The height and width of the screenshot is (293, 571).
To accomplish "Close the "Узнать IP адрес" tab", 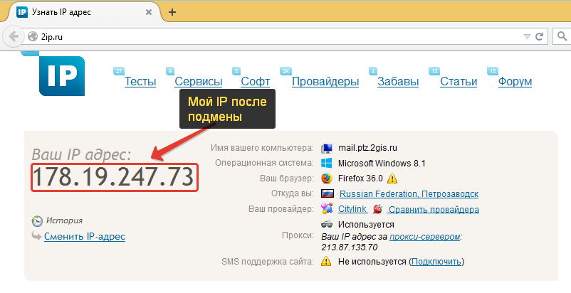I will [x=149, y=12].
